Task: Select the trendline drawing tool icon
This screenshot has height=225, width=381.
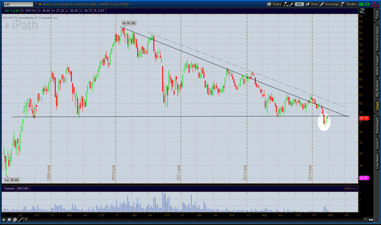Action: 20,220
